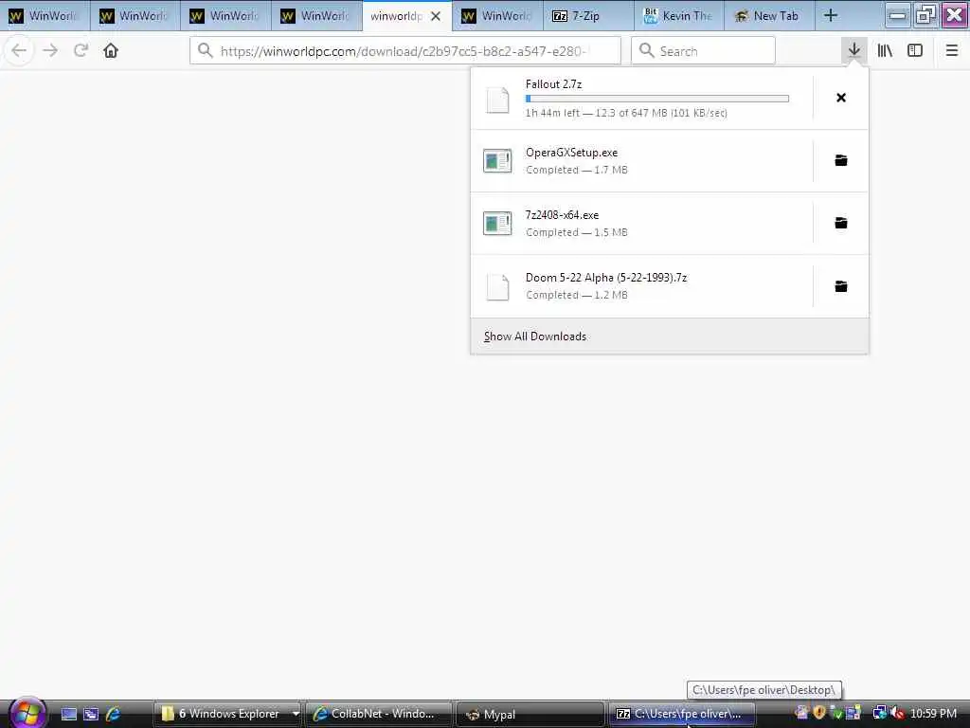The height and width of the screenshot is (728, 970).
Task: Toggle the sidebar view icon
Action: coord(915,51)
